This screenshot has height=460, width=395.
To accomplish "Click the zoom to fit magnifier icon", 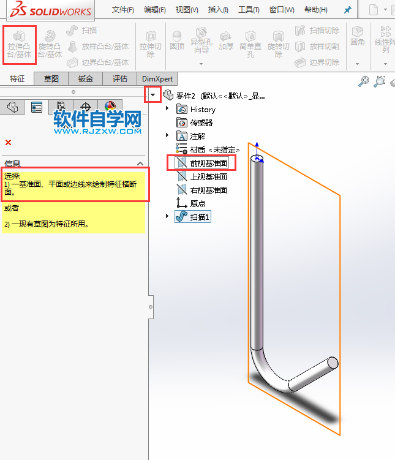I will pos(364,81).
